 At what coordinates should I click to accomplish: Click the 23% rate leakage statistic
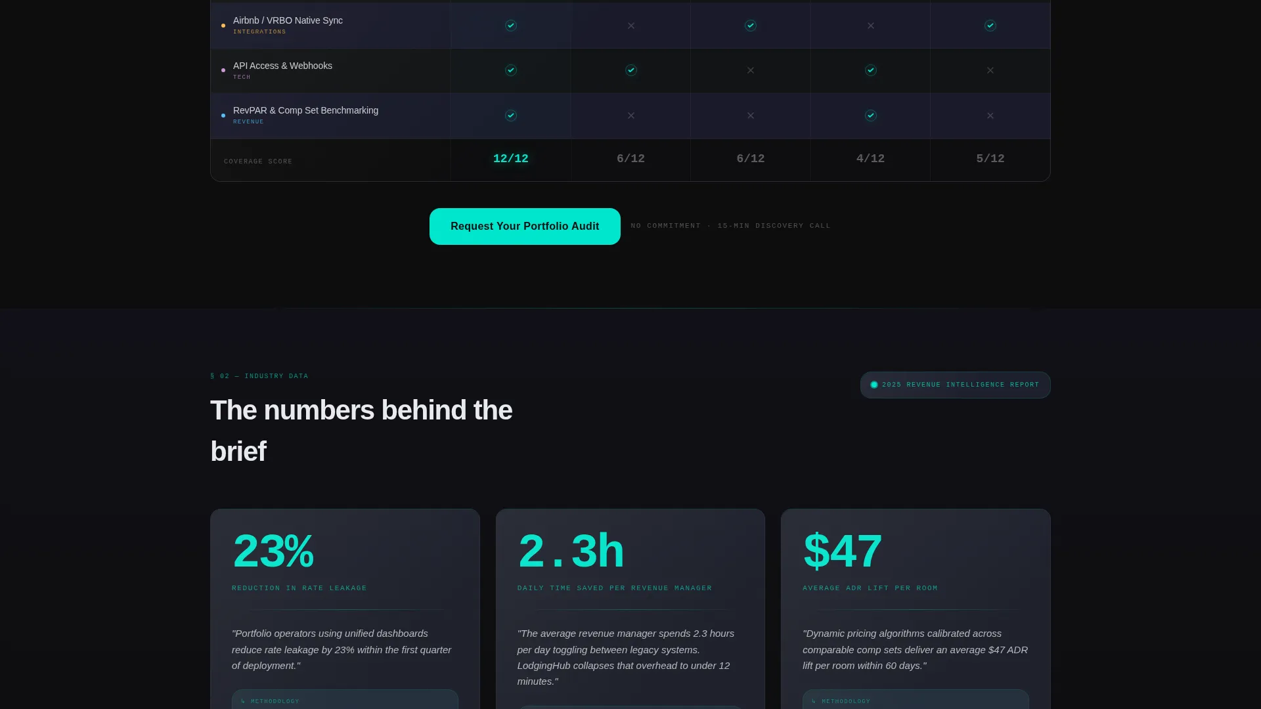point(273,551)
